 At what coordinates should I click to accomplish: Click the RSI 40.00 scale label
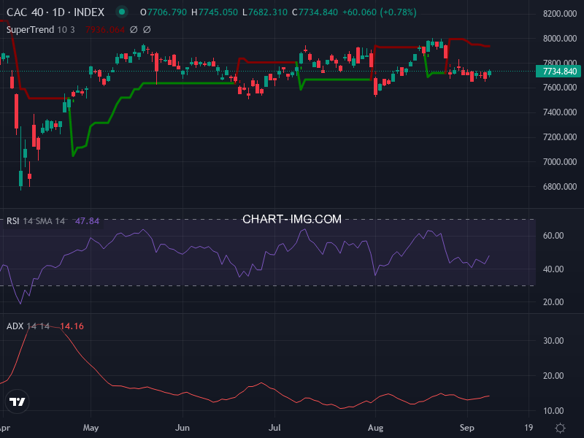point(553,269)
